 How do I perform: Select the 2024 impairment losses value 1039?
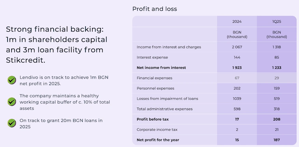pos(237,99)
